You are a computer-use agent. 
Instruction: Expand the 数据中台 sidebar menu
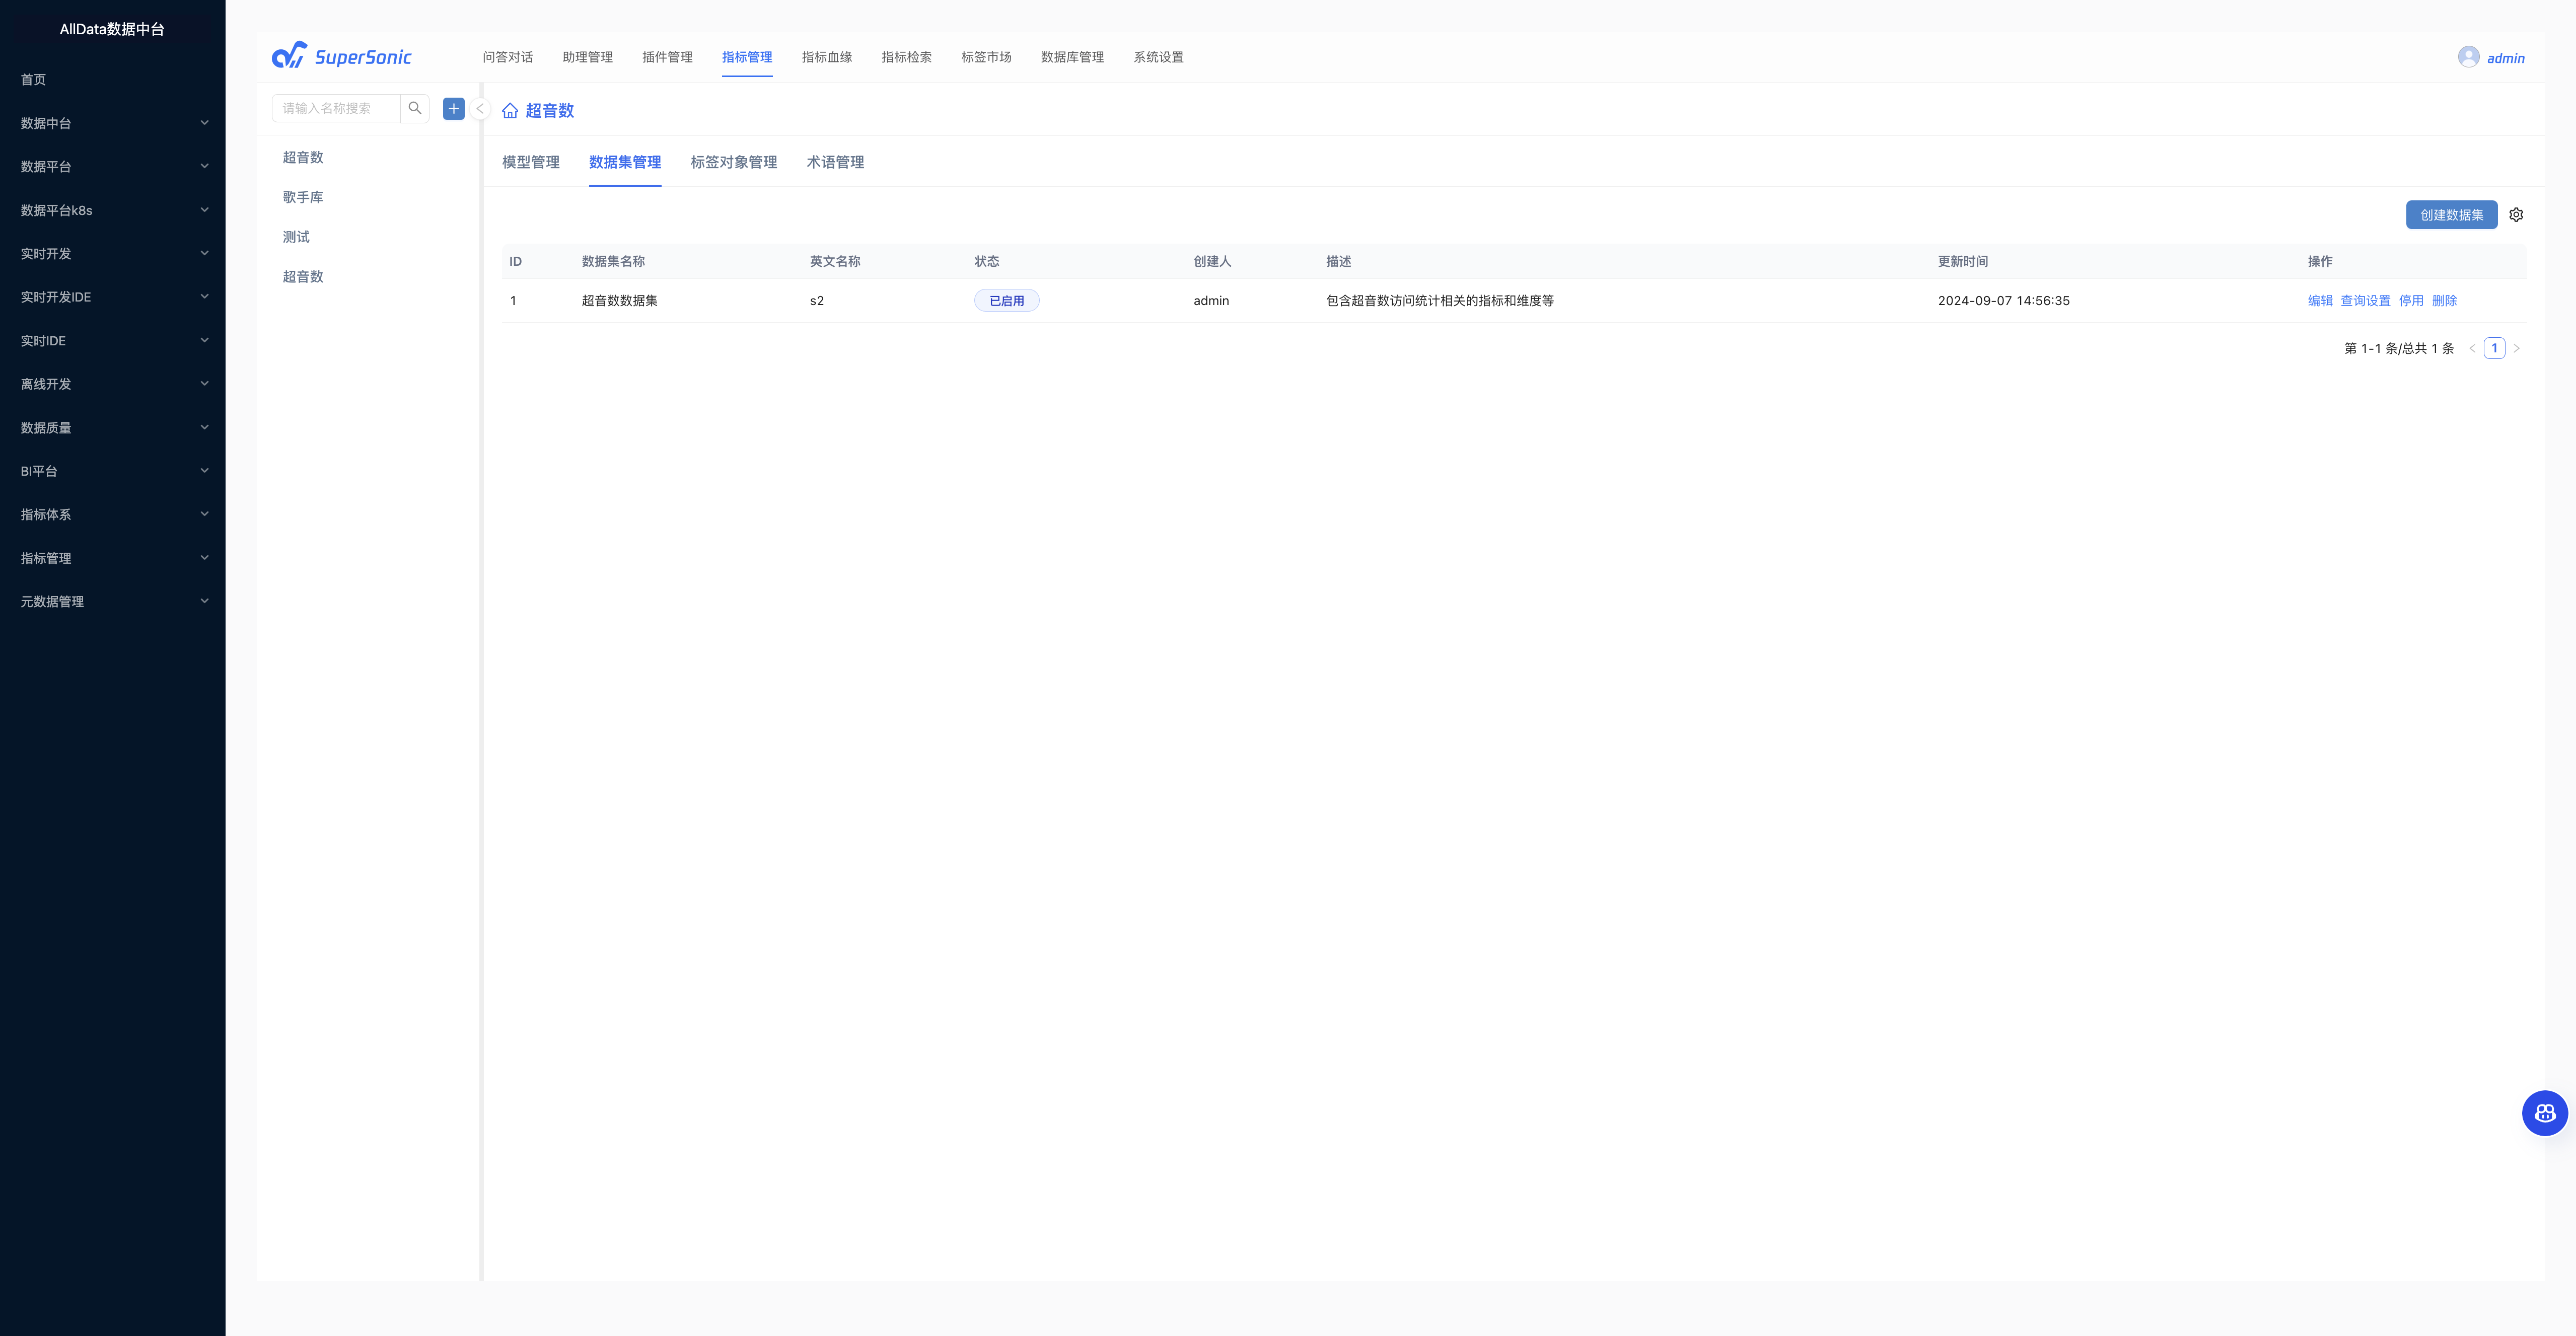113,123
